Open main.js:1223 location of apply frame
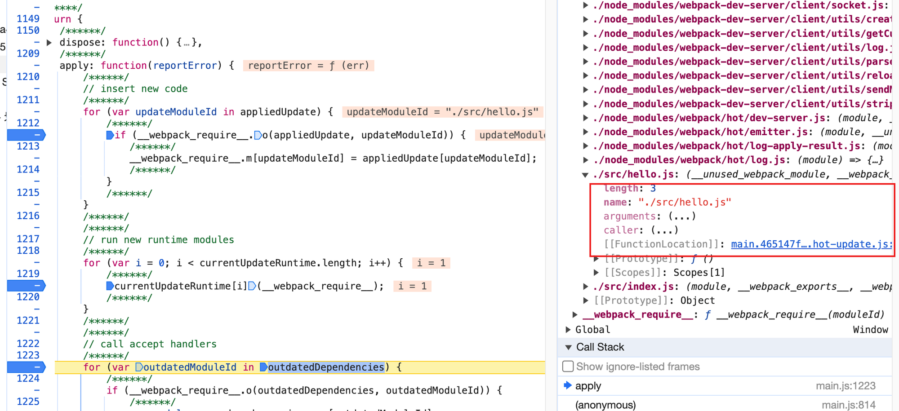The width and height of the screenshot is (899, 411). point(846,386)
